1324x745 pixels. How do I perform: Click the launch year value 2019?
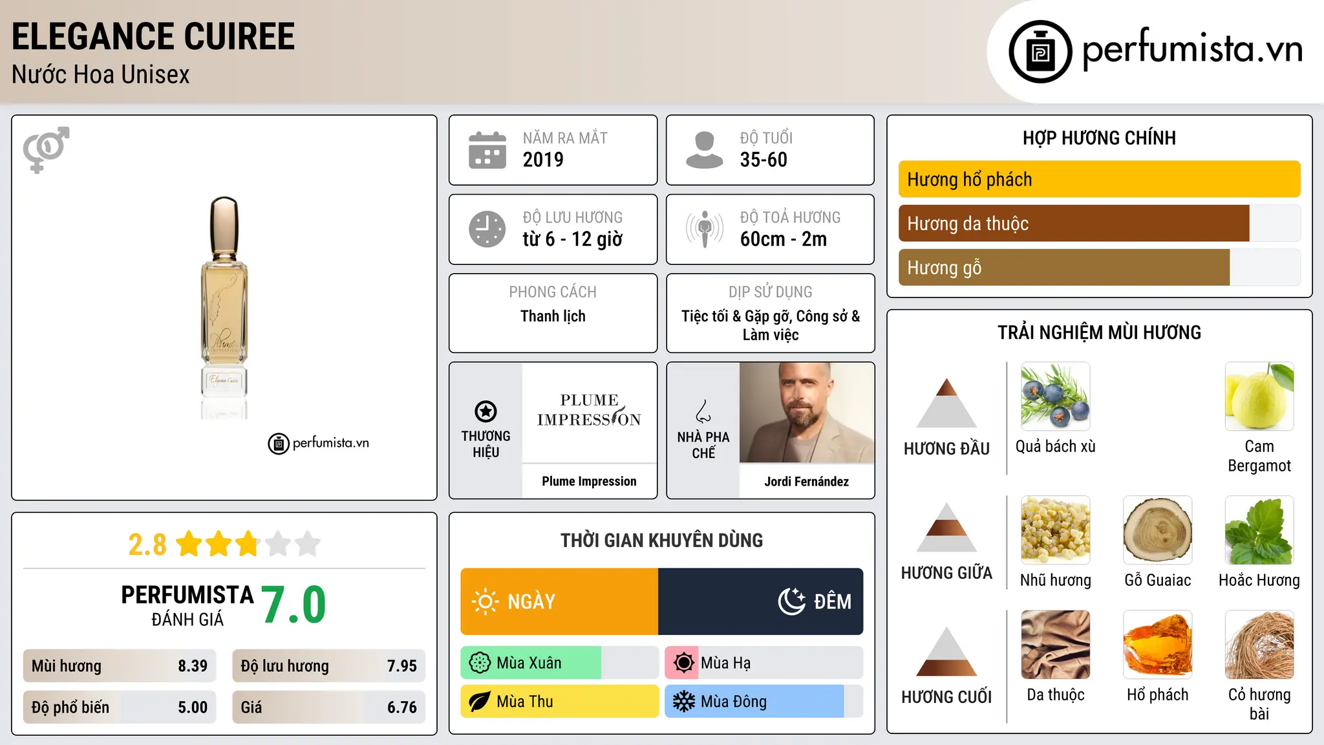(x=543, y=160)
